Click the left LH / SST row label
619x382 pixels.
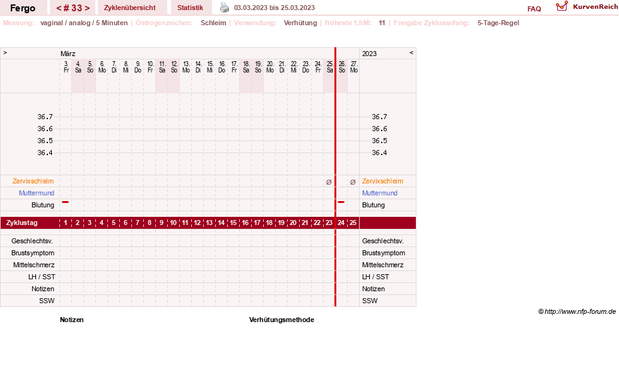42,277
